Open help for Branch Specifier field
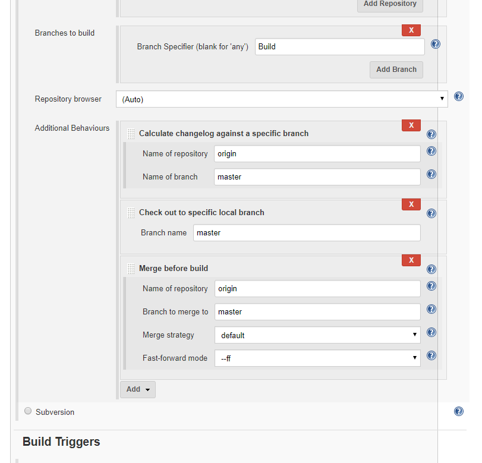The height and width of the screenshot is (463, 482). [x=435, y=44]
